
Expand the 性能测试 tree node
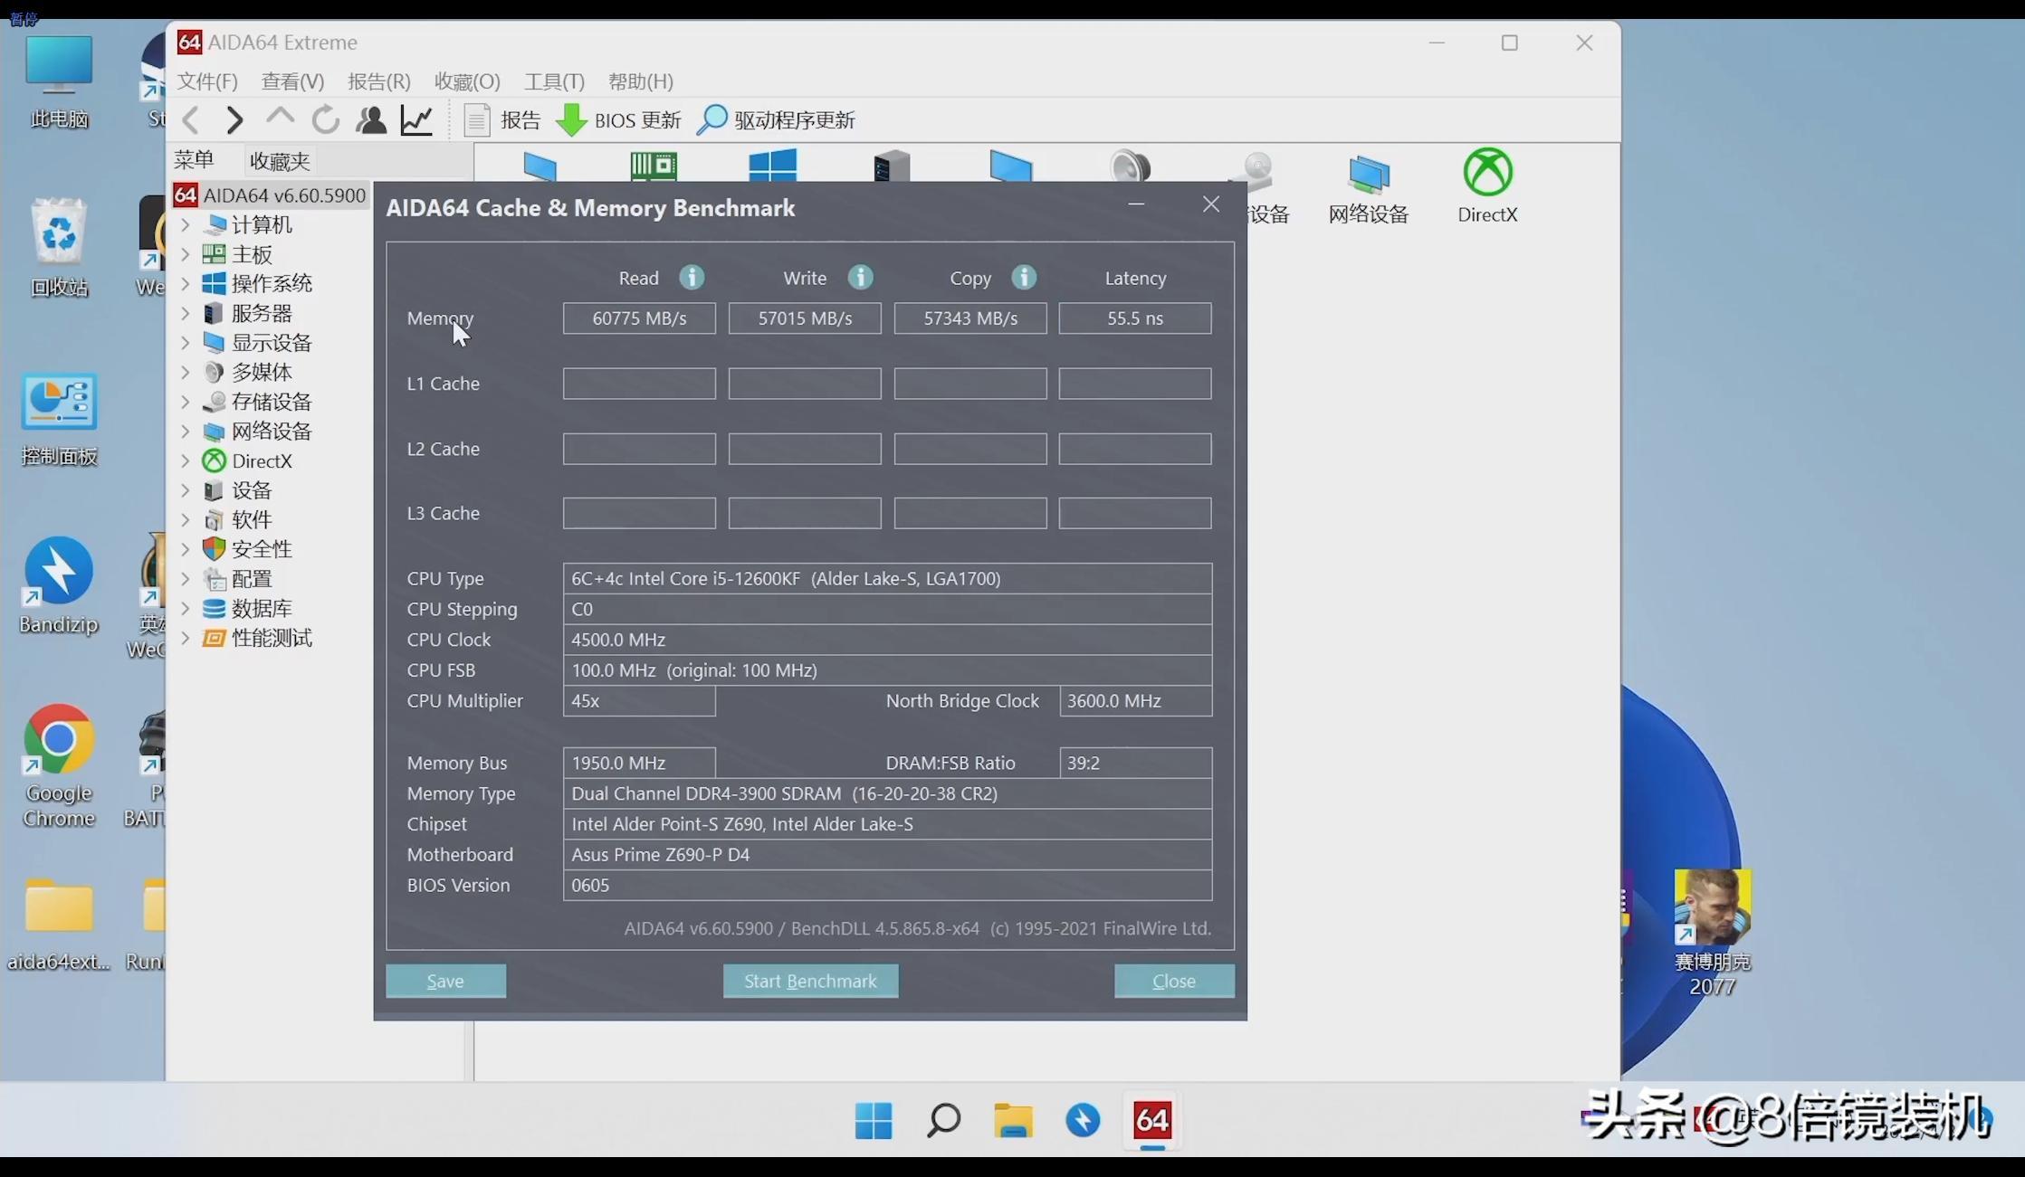click(186, 638)
